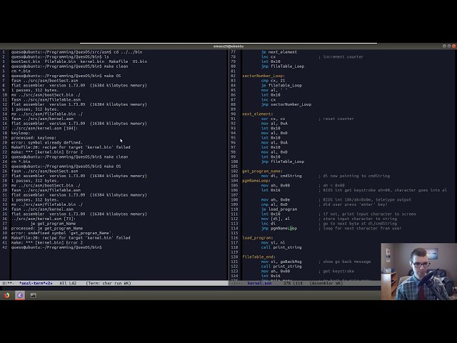Screen dimensions: 457x343
Task: Click 'jmp fileTable_Loop' on code line 100
Action: [x=283, y=161]
